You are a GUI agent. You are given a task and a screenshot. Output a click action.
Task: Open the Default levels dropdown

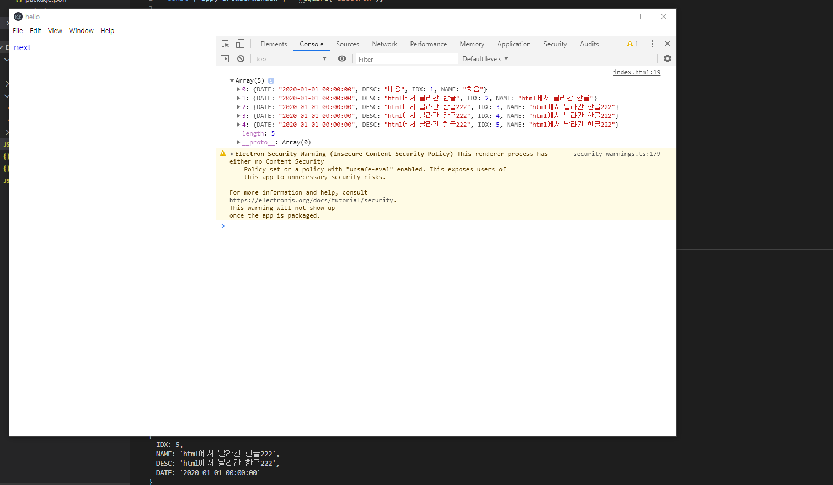485,59
